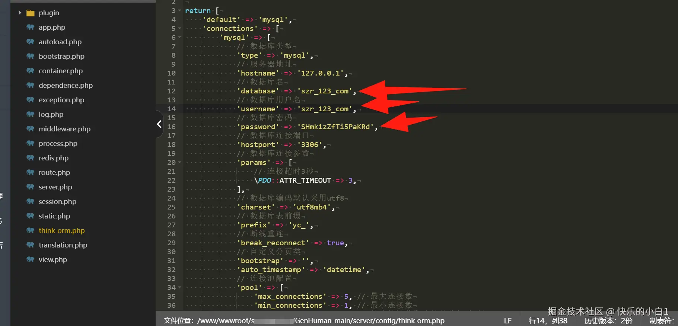
Task: Expand the plugin folder arrow
Action: pos(20,13)
